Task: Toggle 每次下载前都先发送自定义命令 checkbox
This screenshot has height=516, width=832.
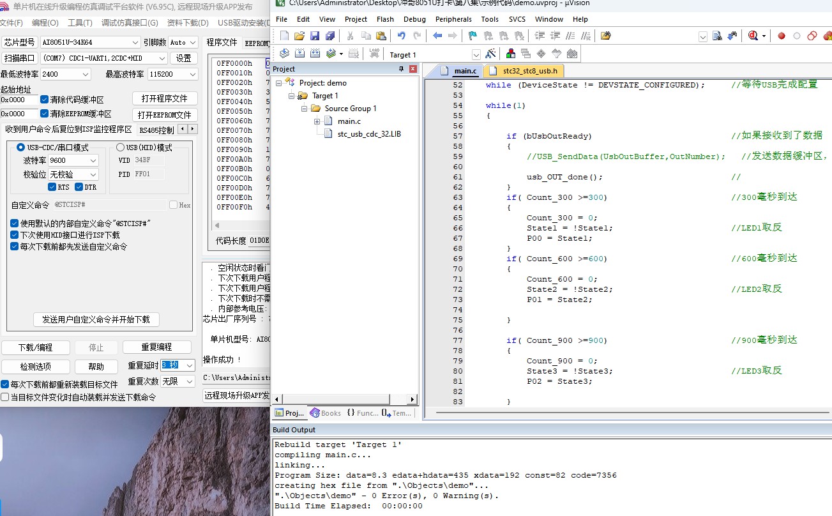Action: 14,247
